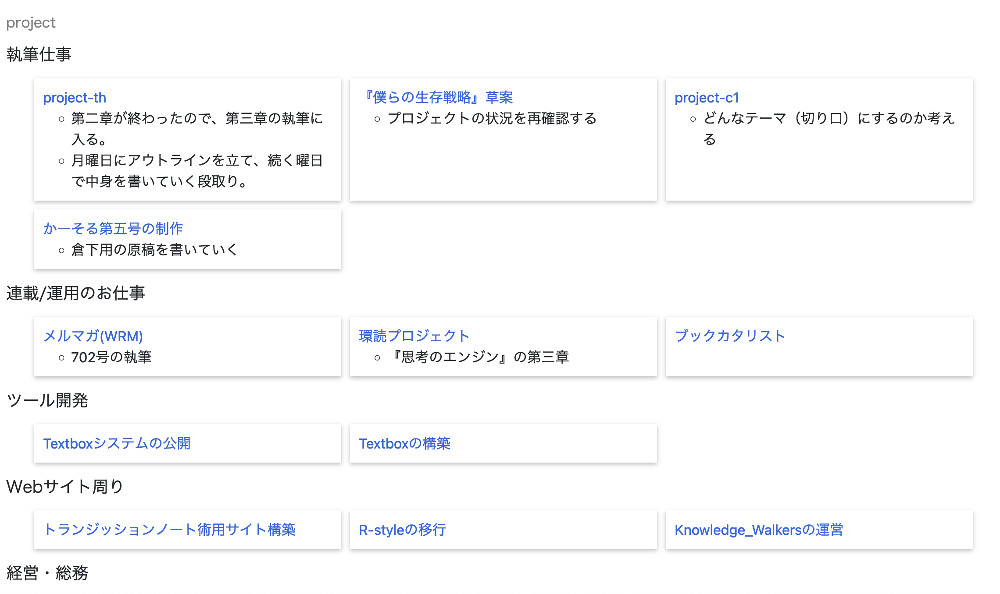The width and height of the screenshot is (1000, 594).
Task: Open the ブックカタリスト link
Action: (x=730, y=336)
